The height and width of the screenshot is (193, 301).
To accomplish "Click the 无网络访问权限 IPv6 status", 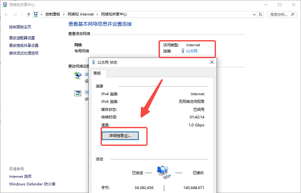I will (x=192, y=102).
